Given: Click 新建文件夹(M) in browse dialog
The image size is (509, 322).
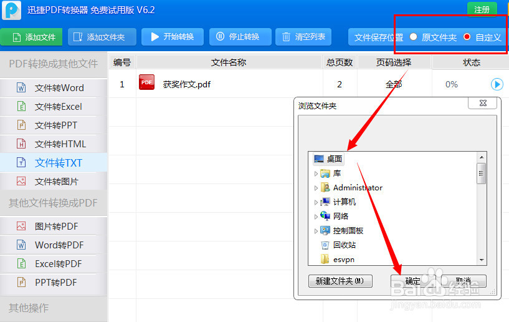Looking at the screenshot, I should click(x=340, y=281).
